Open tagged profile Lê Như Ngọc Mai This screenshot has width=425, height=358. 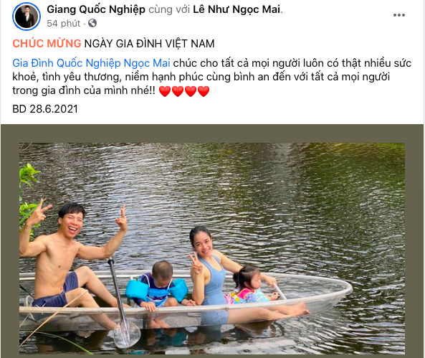tap(237, 9)
